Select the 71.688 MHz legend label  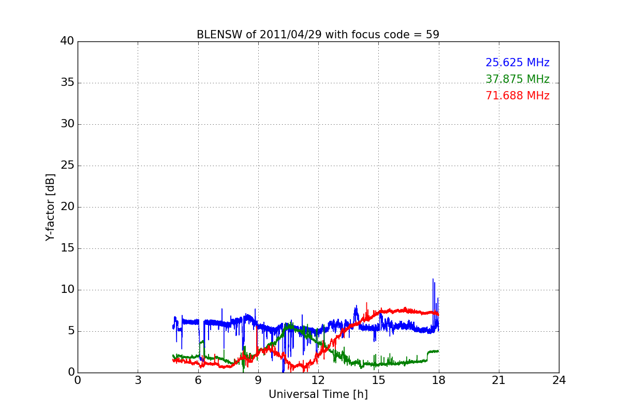coord(517,96)
